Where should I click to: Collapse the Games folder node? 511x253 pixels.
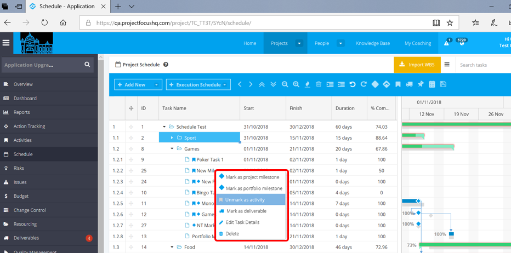click(172, 149)
